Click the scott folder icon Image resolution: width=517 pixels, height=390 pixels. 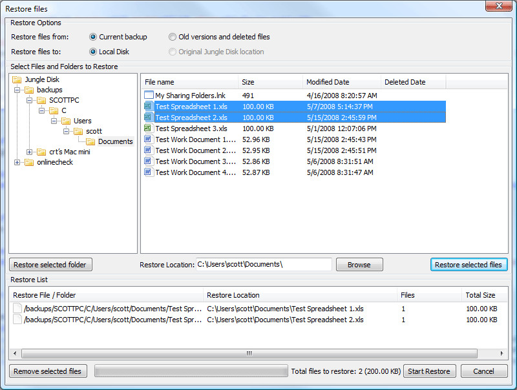pos(78,132)
